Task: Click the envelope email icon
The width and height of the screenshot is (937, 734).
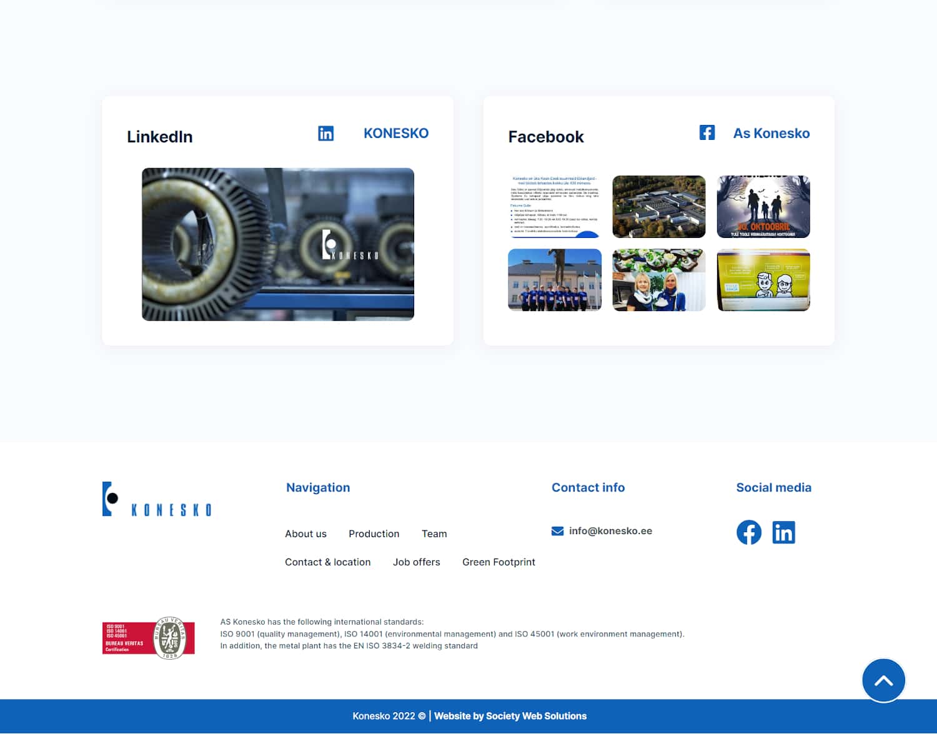Action: coord(557,531)
